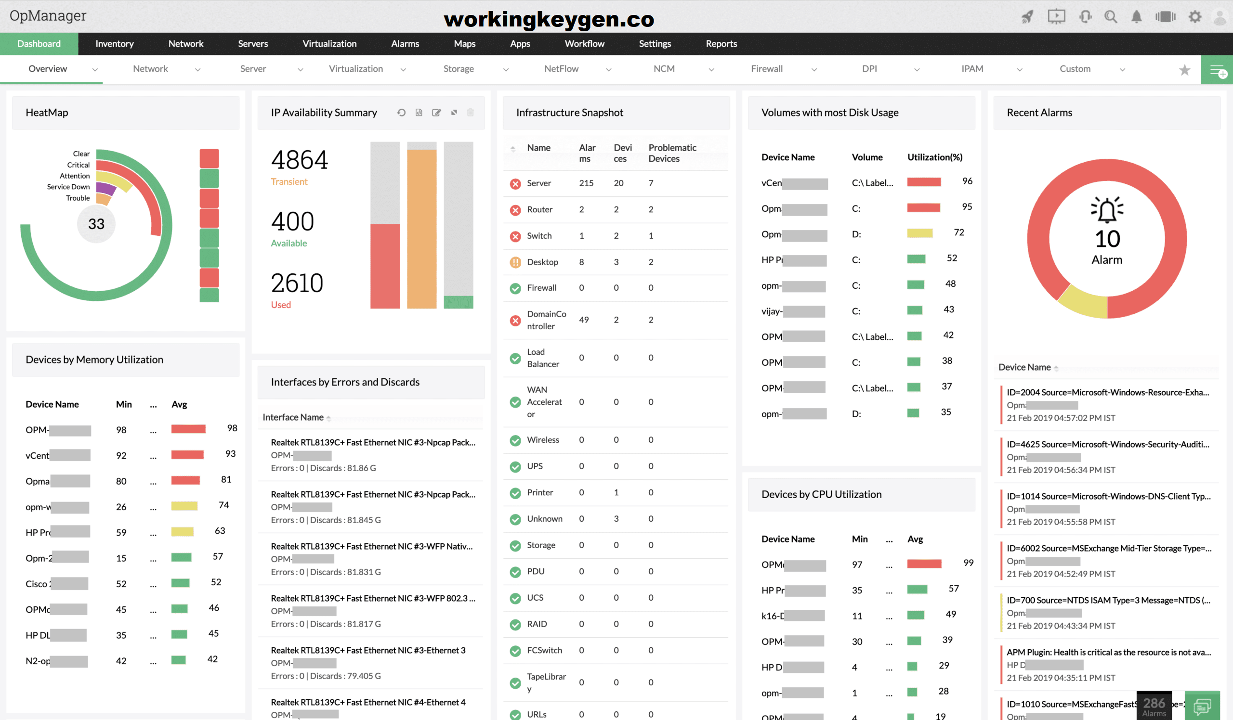Delete IP Availability Summary widget with trash icon
1233x720 pixels.
point(470,113)
